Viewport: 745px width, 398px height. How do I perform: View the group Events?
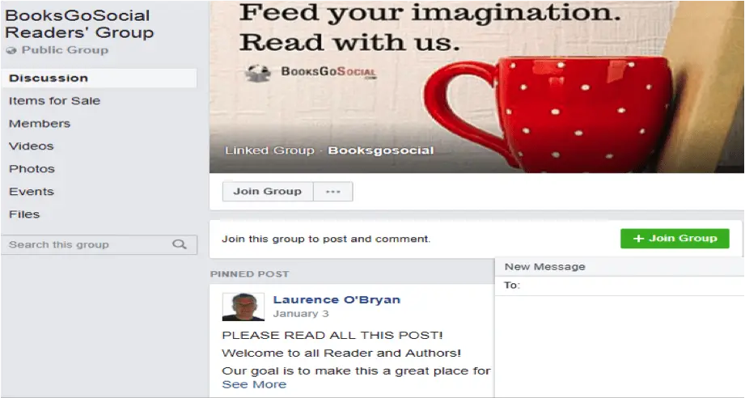[32, 192]
